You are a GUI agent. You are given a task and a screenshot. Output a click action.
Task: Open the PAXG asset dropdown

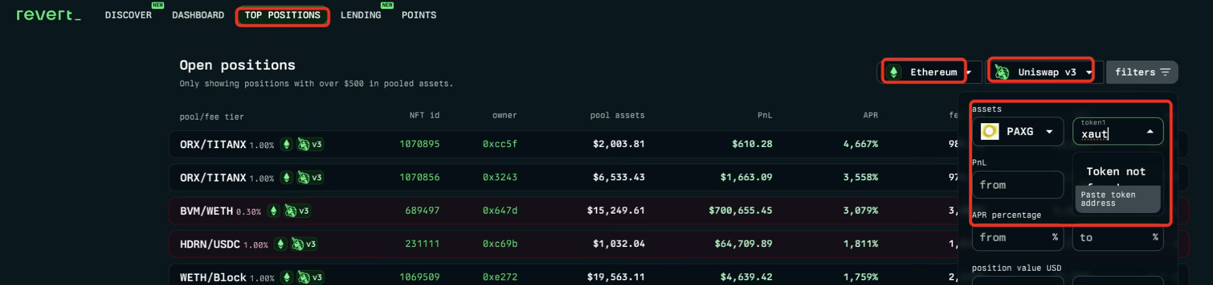click(1049, 131)
